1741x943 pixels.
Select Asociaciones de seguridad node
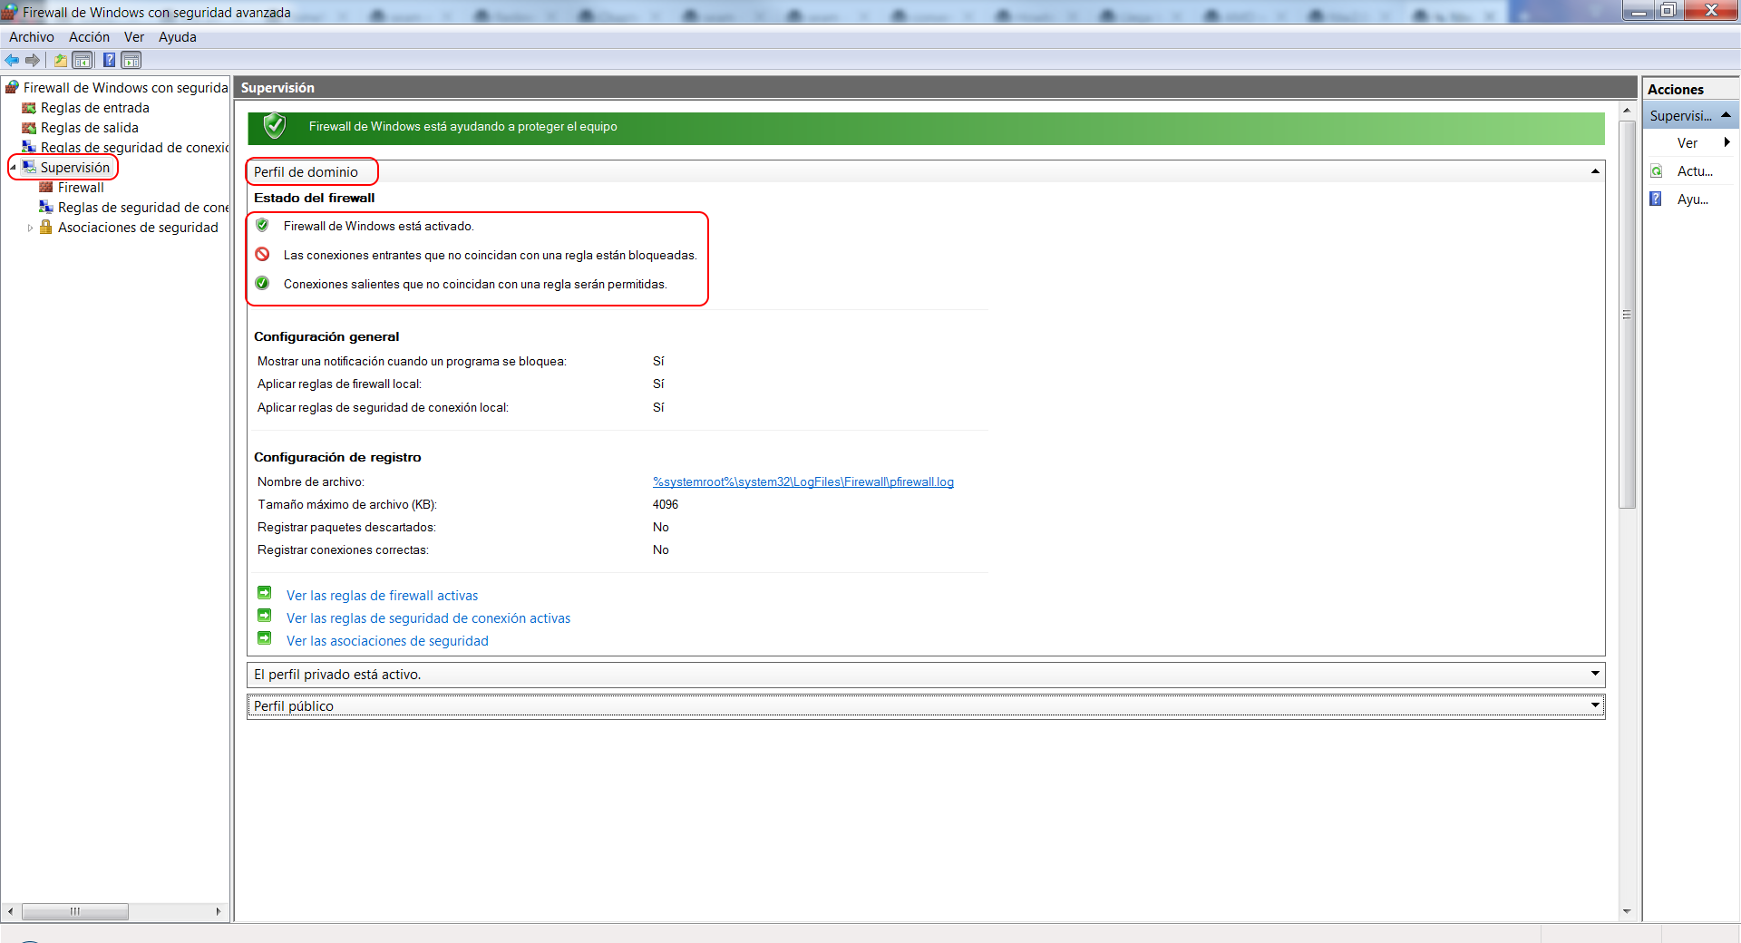coord(138,228)
